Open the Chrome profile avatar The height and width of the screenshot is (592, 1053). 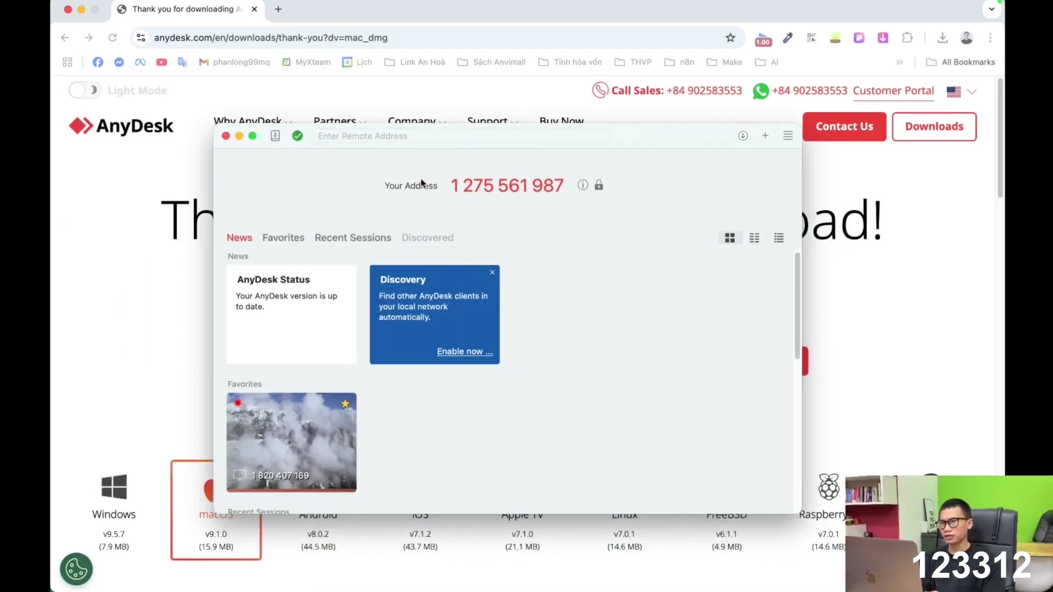click(966, 38)
